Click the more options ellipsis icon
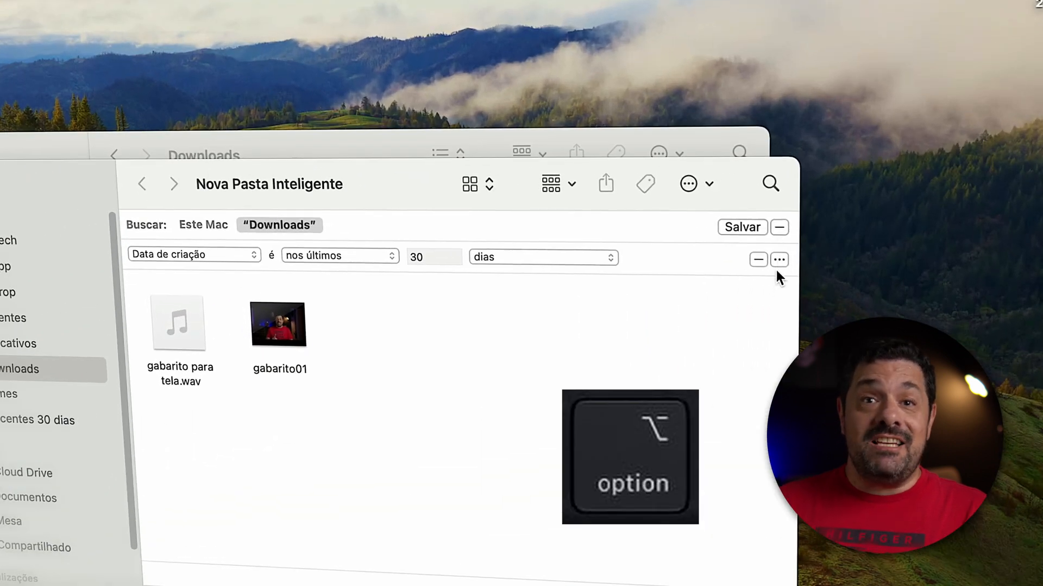1043x586 pixels. 780,259
